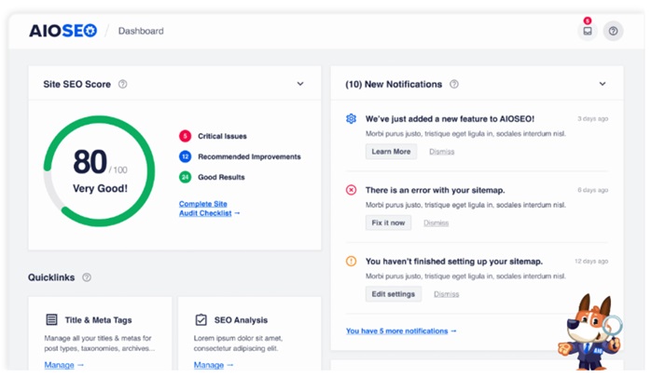
Task: Open the notifications inbox icon in header
Action: [x=588, y=31]
